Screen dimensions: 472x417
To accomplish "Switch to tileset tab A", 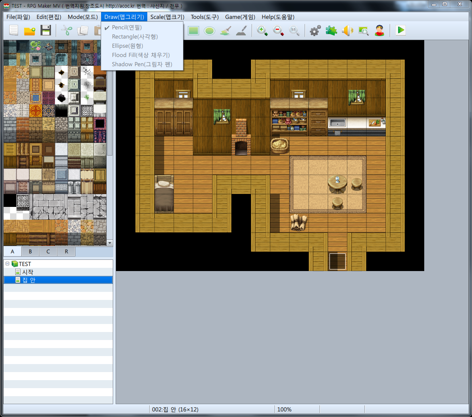I will 12,251.
